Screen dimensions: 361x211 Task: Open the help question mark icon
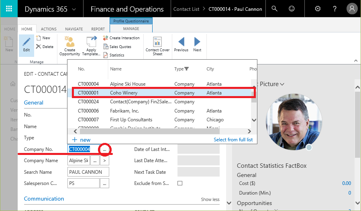[335, 9]
